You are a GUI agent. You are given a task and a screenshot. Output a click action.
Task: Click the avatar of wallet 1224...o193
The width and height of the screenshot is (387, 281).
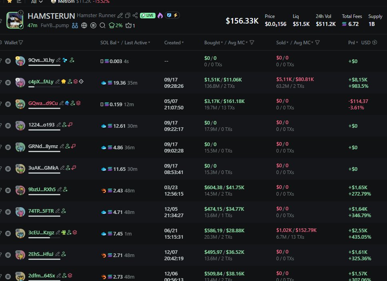coord(20,125)
